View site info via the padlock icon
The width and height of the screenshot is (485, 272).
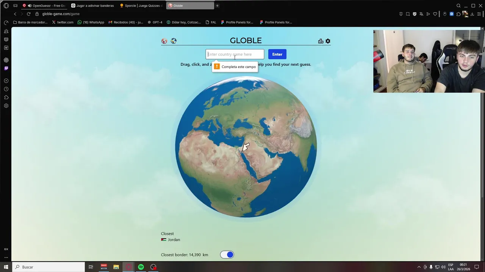[37, 14]
